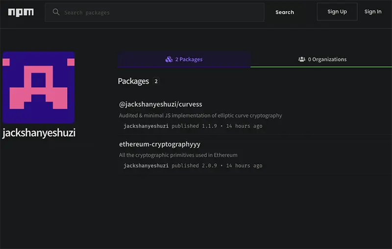Viewport: 392px width, 249px height.
Task: Click the Sign Up button
Action: pyautogui.click(x=337, y=12)
